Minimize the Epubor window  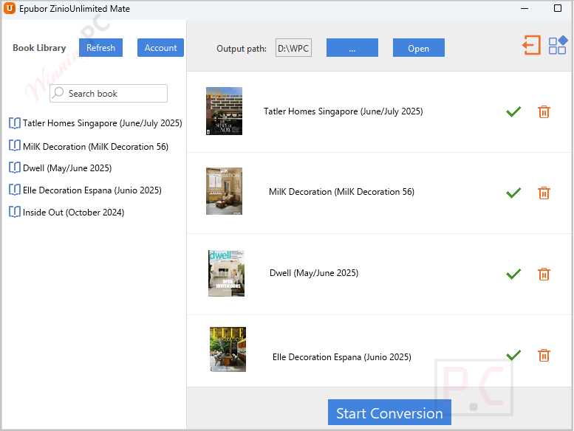[x=525, y=8]
